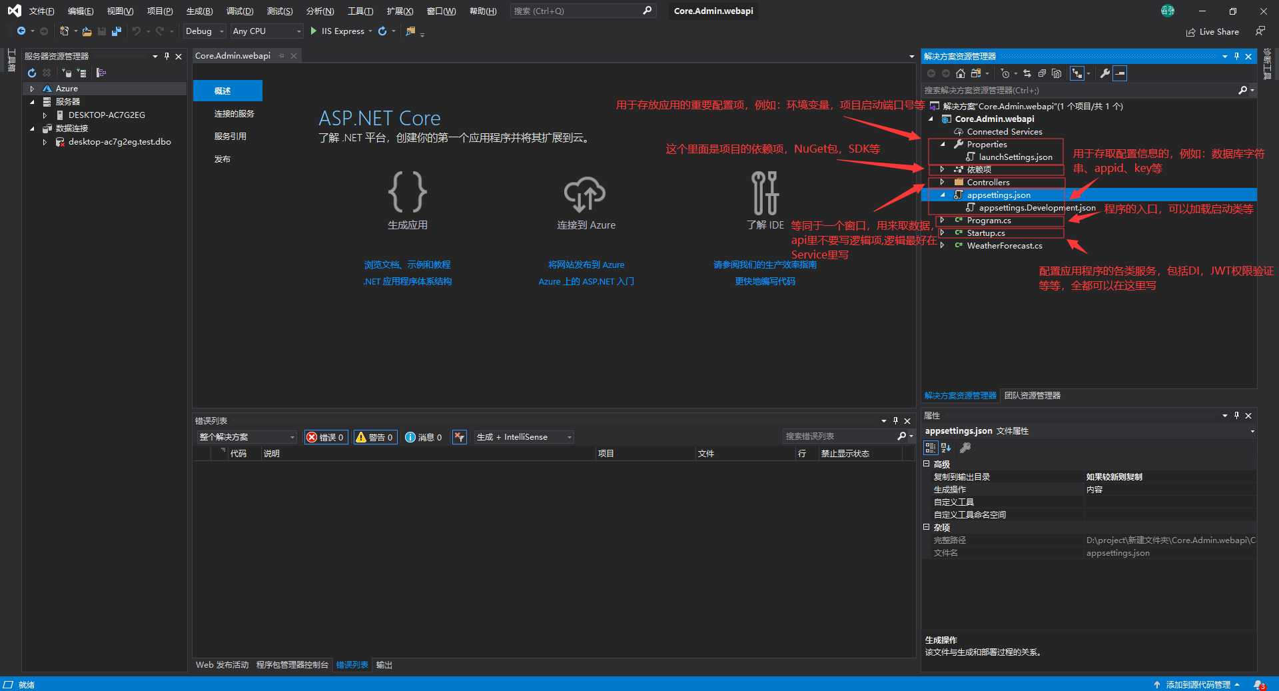The width and height of the screenshot is (1279, 691).
Task: Toggle the Warnings 0 filter button
Action: (375, 437)
